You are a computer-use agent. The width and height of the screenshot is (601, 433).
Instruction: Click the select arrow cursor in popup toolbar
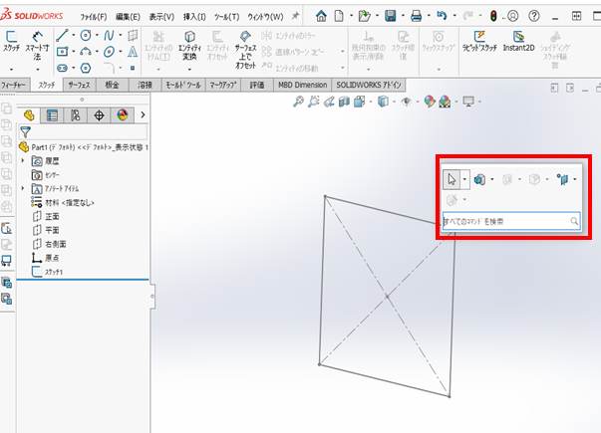(x=451, y=179)
